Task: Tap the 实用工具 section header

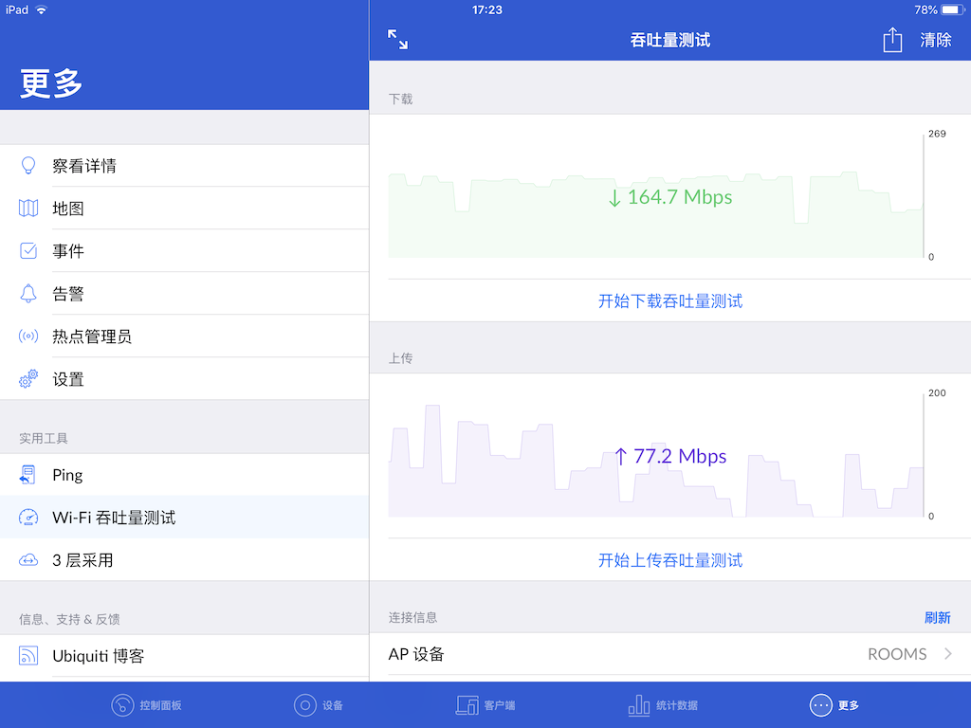Action: click(44, 438)
